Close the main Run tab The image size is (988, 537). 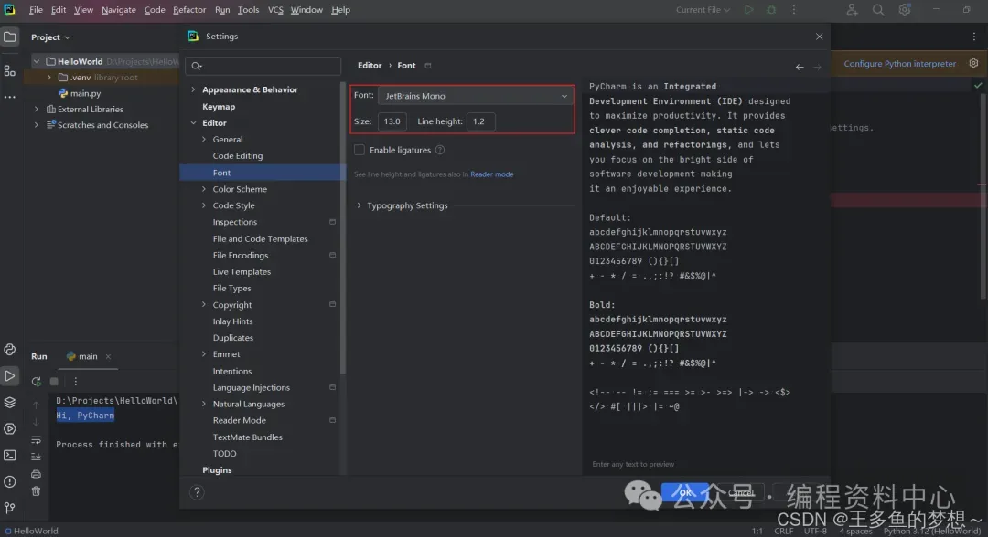pyautogui.click(x=108, y=356)
